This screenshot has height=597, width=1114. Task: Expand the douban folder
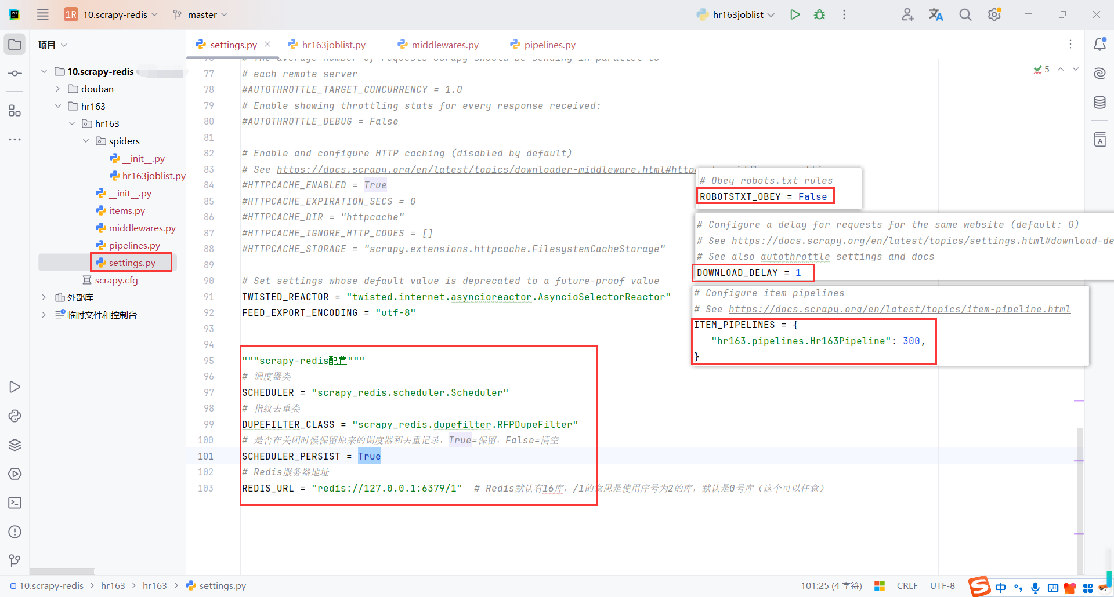tap(58, 89)
